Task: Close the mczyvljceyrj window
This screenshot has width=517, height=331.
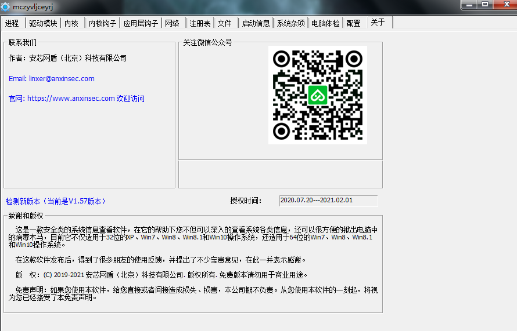Action: pyautogui.click(x=507, y=5)
